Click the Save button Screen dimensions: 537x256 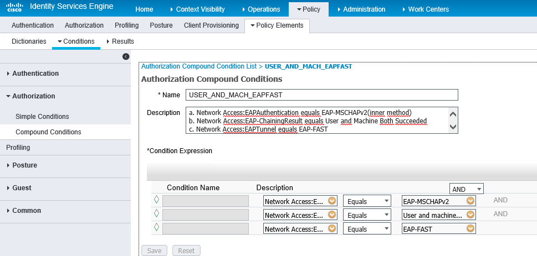[154, 250]
